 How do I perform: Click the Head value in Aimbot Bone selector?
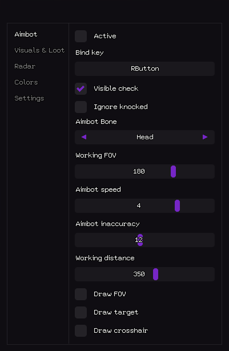(x=145, y=137)
